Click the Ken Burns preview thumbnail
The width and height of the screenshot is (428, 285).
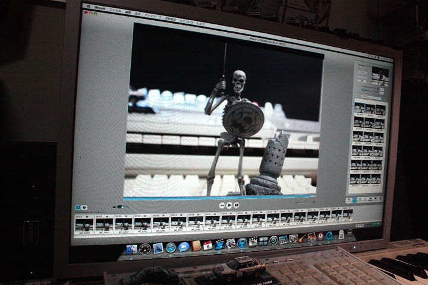click(380, 77)
